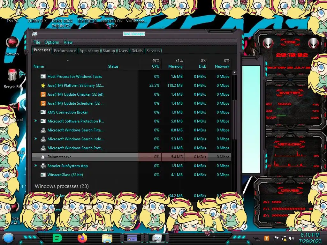Select the KMS Connection Broker row name
The image size is (327, 245).
click(x=68, y=112)
